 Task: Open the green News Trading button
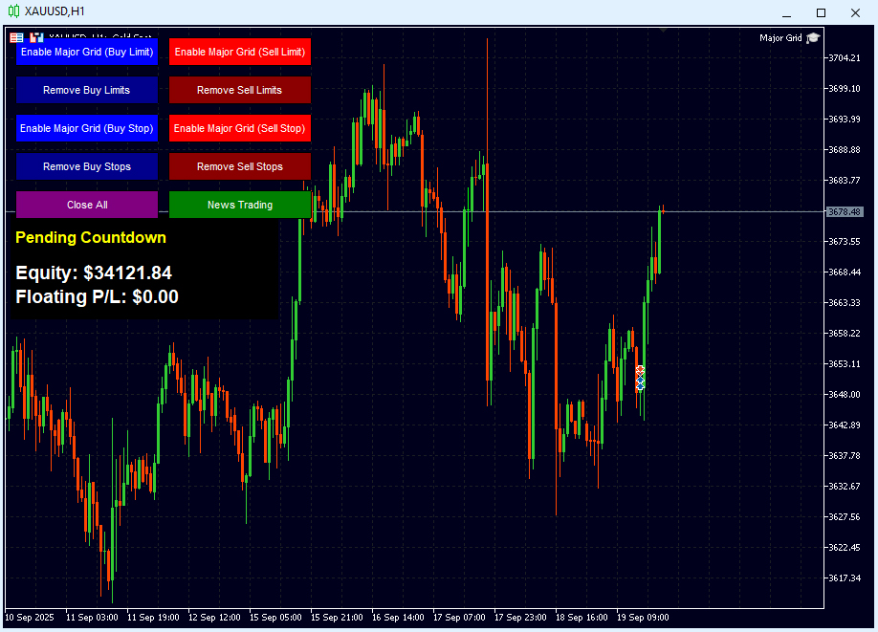click(240, 205)
